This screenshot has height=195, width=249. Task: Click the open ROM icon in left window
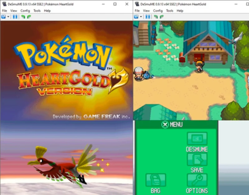coord(3,17)
